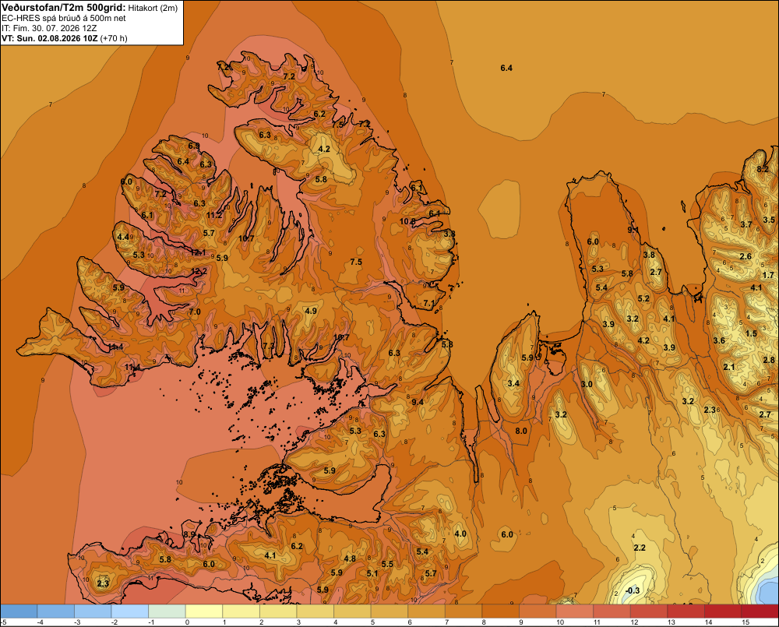
Task: Pick the legend band between -5 and -4
Action: pos(19,611)
